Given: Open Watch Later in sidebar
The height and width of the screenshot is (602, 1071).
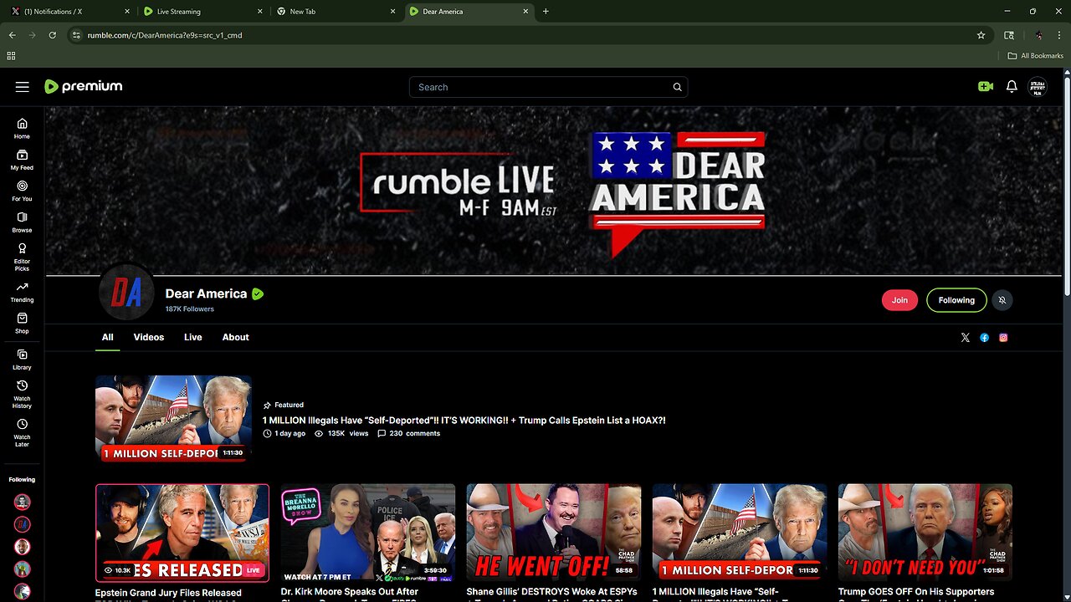Looking at the screenshot, I should click(x=22, y=432).
